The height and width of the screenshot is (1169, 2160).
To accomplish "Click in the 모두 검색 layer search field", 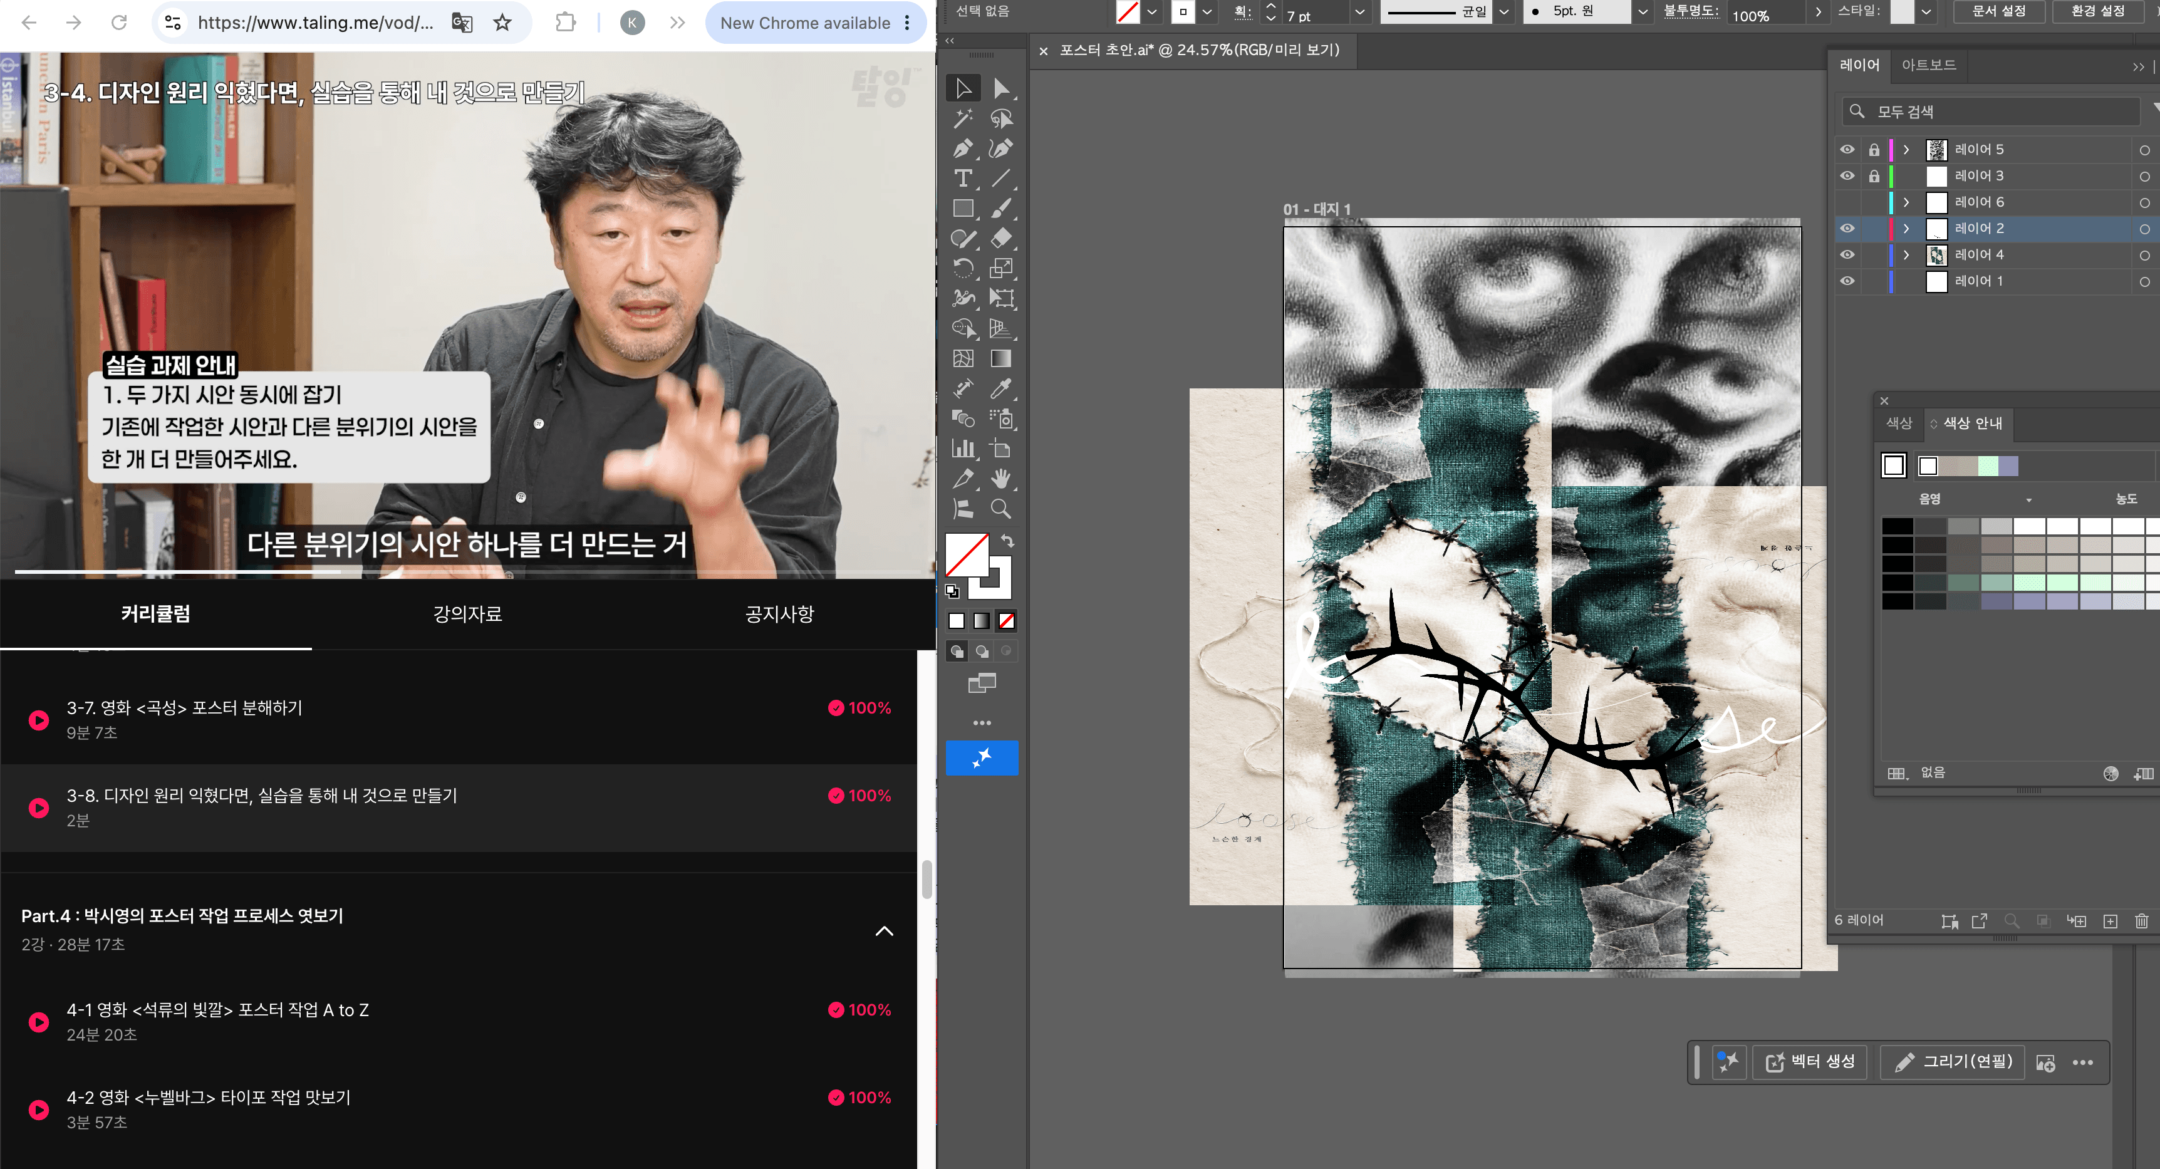I will [1992, 112].
